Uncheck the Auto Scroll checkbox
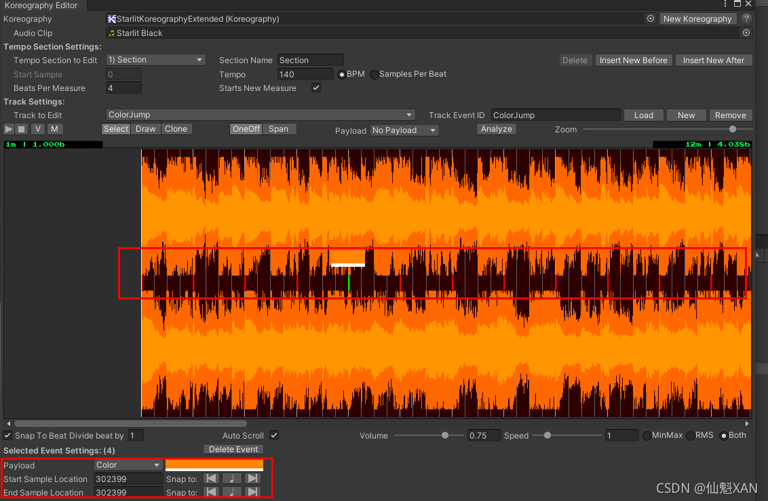 click(274, 435)
